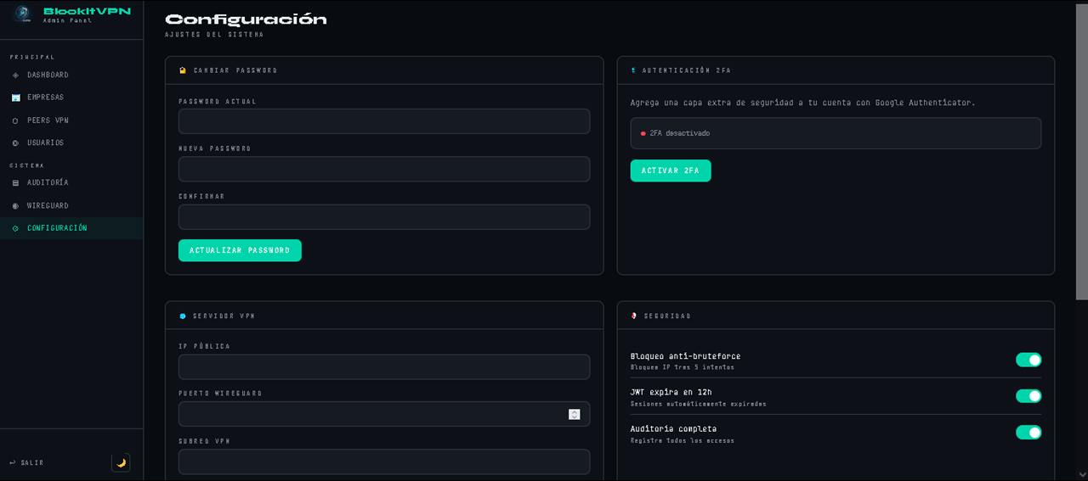
Task: Click the Servidor VPN header icon
Action: point(183,316)
